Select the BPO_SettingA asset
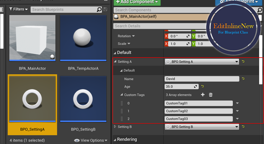264x144 pixels. pyautogui.click(x=32, y=105)
